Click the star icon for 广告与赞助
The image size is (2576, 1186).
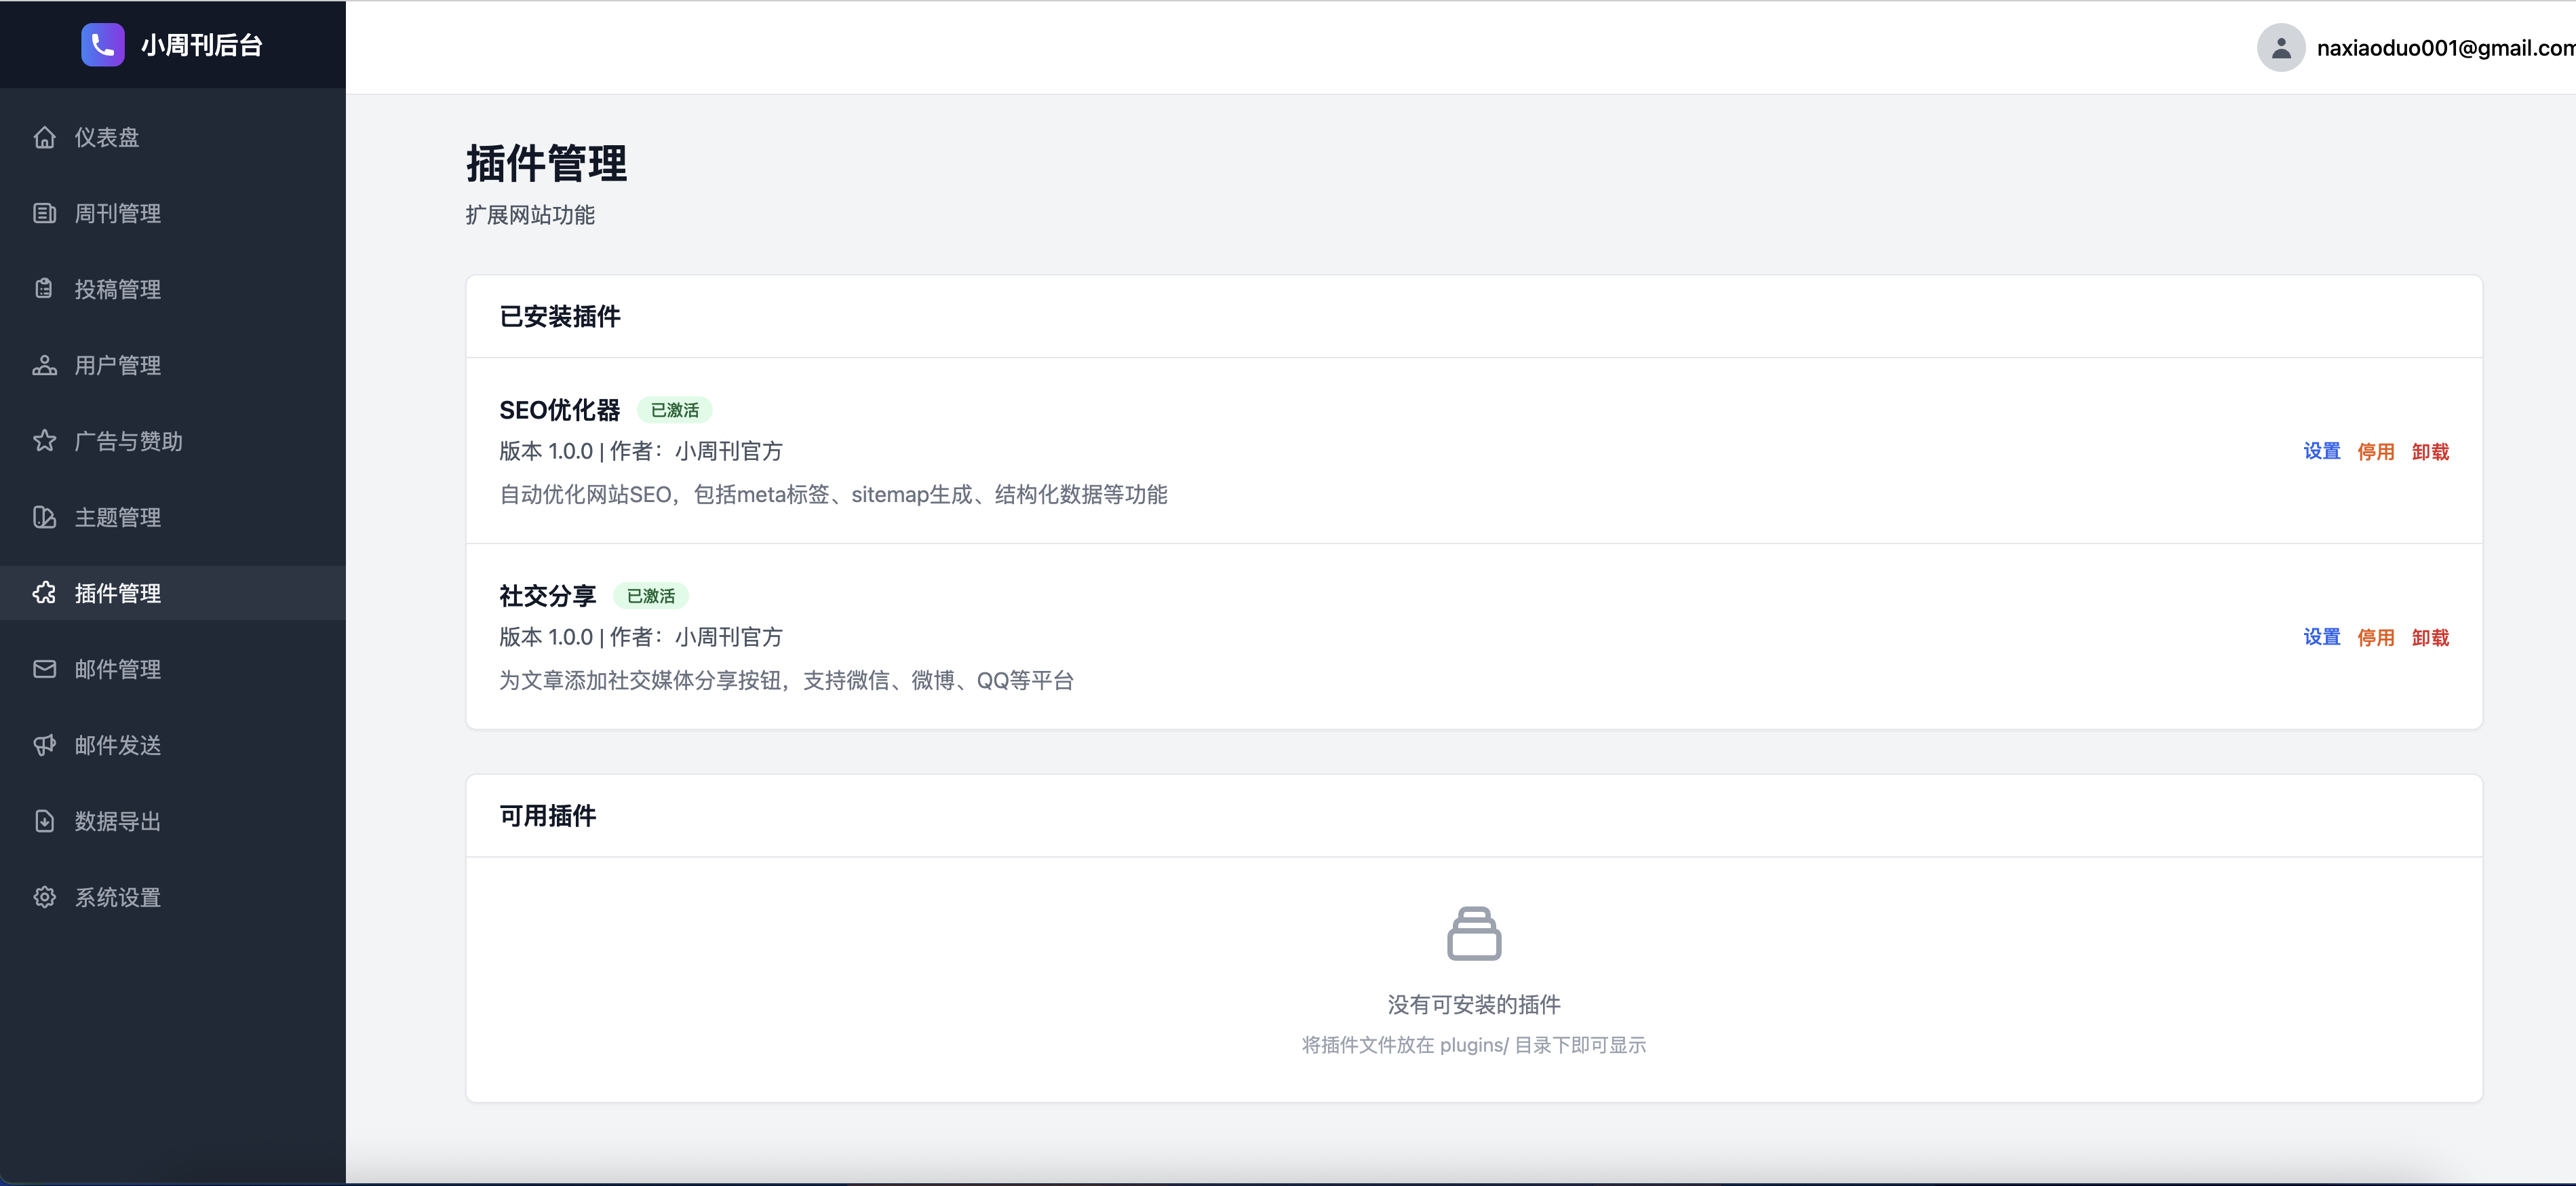44,441
